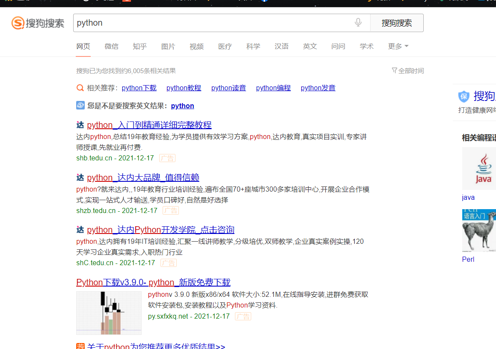
Task: Open the python编程 related suggestion
Action: tap(273, 88)
